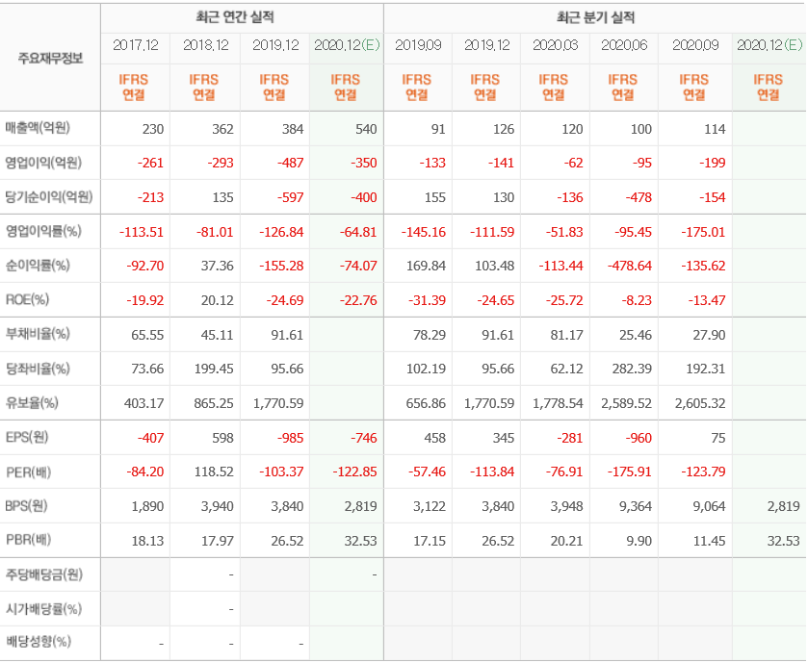Click debt ratio value 25.46
This screenshot has height=663, width=808.
(x=636, y=335)
